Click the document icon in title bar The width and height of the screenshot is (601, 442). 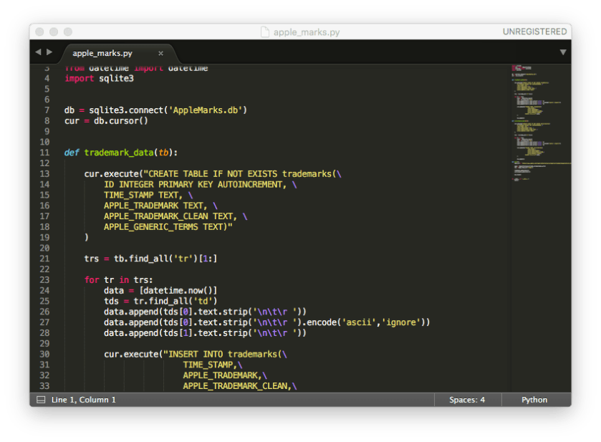[x=265, y=32]
